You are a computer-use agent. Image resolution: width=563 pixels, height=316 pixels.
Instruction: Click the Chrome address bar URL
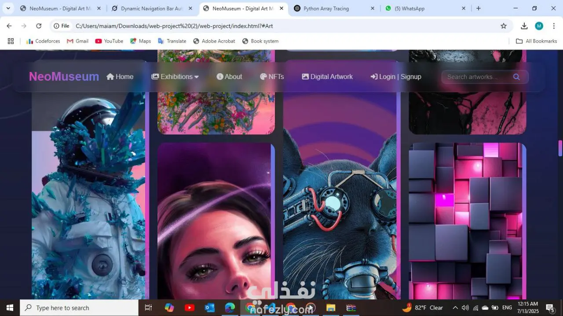click(x=174, y=26)
